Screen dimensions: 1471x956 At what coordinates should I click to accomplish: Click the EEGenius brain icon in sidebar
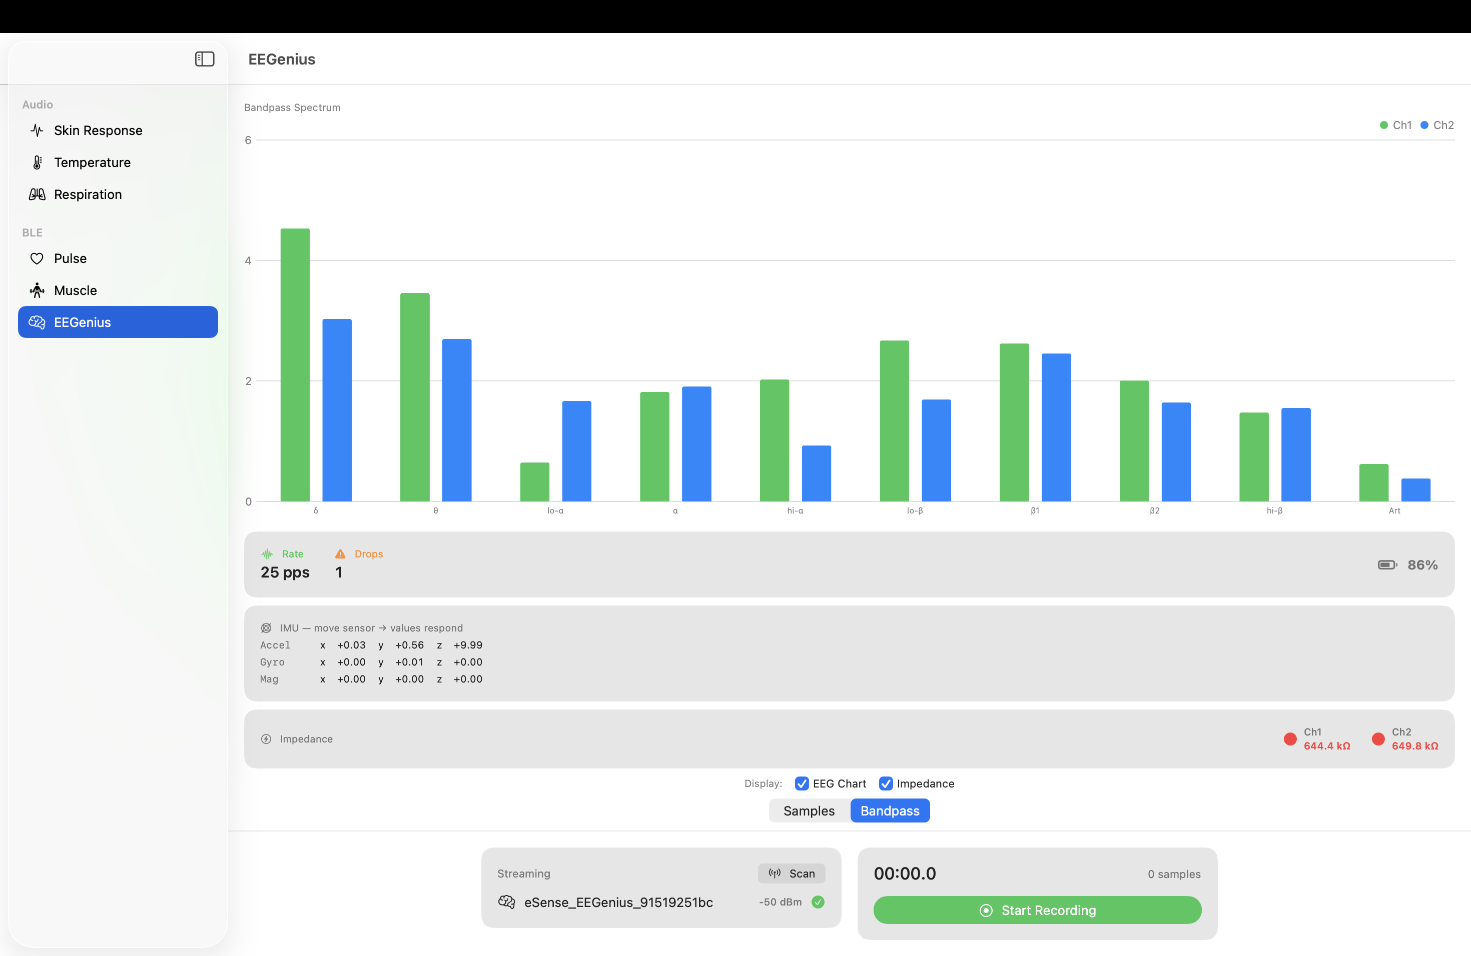(x=37, y=322)
